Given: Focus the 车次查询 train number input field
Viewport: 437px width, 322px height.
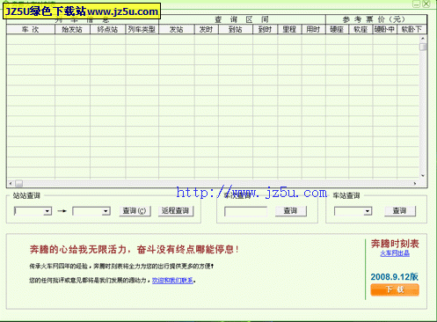Looking at the screenshot, I should tap(245, 211).
